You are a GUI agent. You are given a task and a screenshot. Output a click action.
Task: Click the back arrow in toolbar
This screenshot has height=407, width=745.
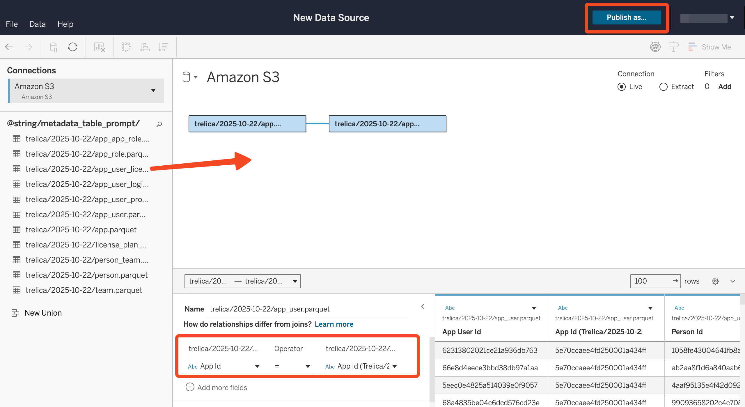click(x=9, y=47)
